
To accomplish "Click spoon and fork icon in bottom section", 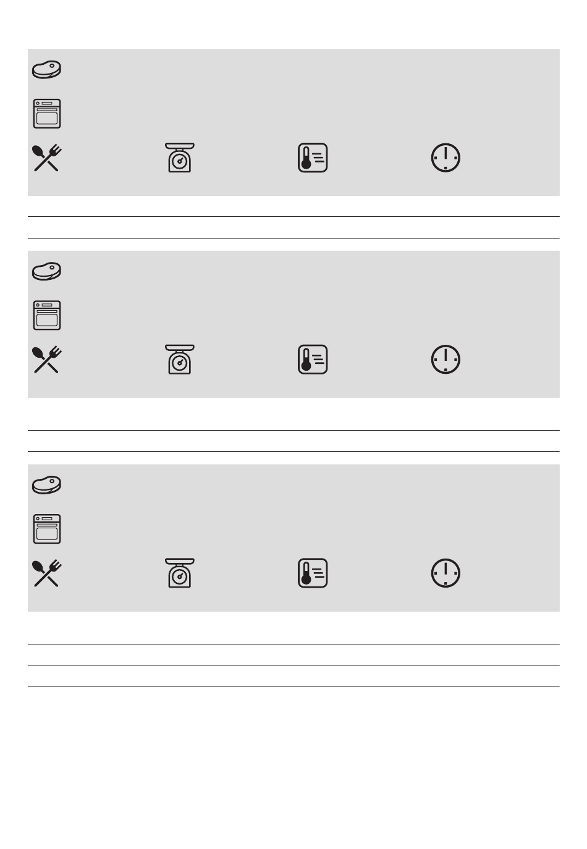I will (x=47, y=573).
